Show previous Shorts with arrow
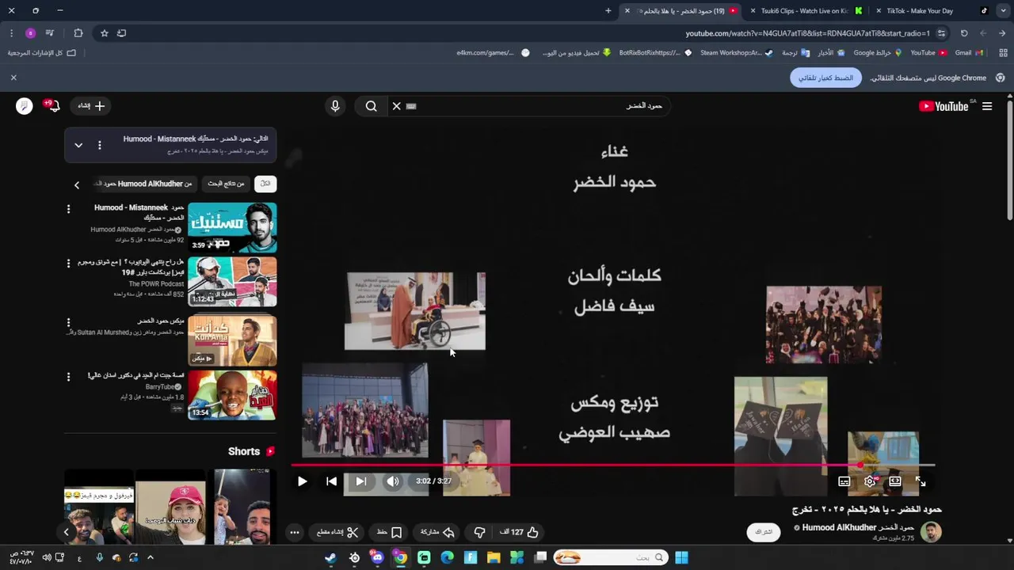The width and height of the screenshot is (1014, 570). click(x=67, y=532)
